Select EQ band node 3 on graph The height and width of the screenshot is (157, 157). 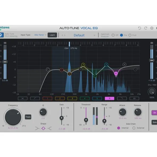click(x=83, y=65)
